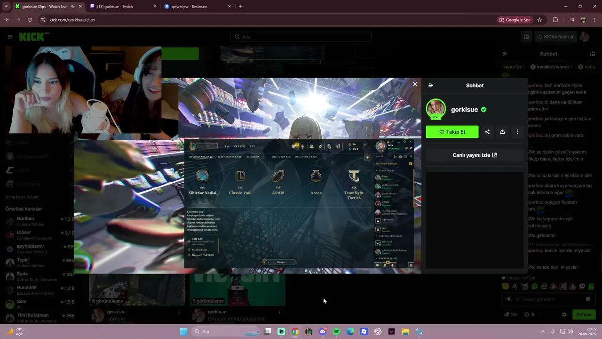Collapse the background Sohbet chat panel
Viewport: 602px width, 339px height.
pyautogui.click(x=505, y=54)
